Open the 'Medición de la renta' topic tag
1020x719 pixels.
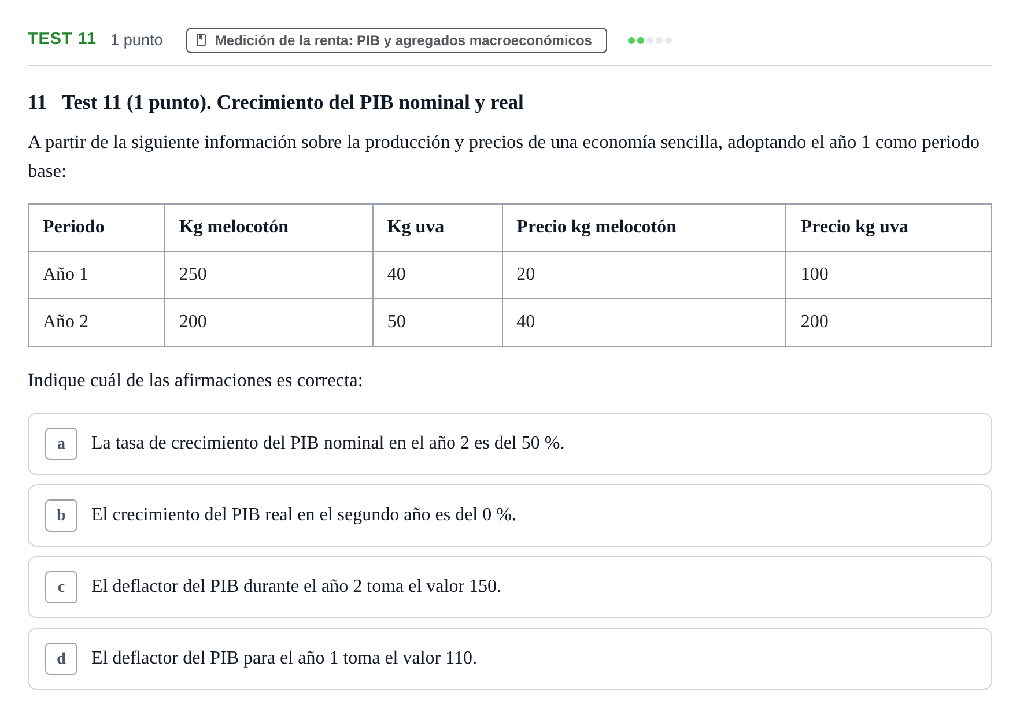pyautogui.click(x=396, y=40)
